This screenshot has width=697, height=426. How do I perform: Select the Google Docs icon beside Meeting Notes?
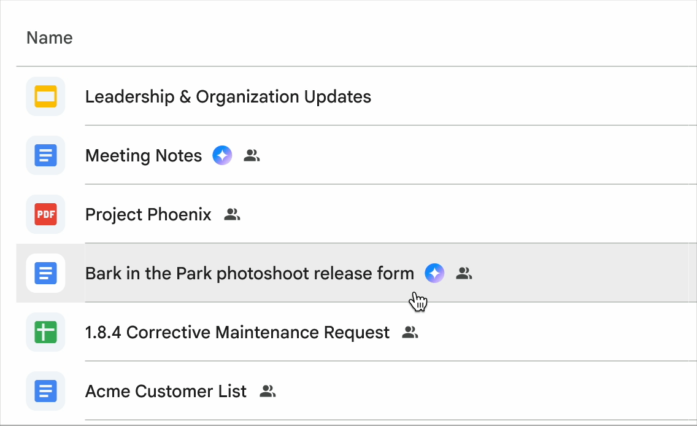tap(45, 155)
